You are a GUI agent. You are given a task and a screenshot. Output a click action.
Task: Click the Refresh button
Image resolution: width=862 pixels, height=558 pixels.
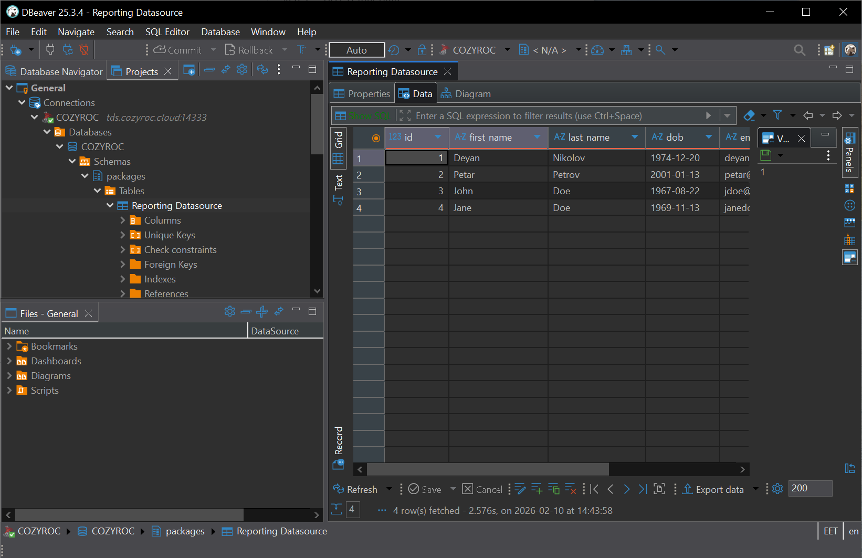tap(356, 489)
